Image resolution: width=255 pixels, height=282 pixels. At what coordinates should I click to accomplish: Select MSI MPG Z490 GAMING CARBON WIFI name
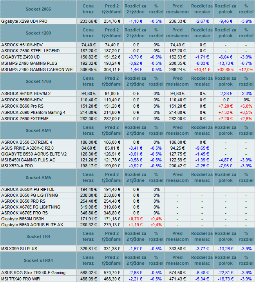click(37, 70)
